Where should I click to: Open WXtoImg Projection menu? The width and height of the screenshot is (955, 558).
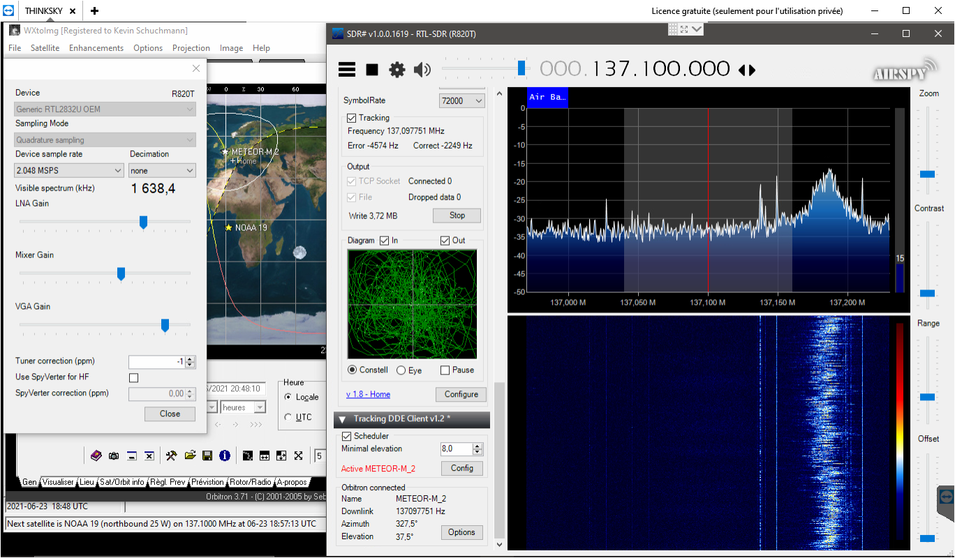tap(191, 48)
